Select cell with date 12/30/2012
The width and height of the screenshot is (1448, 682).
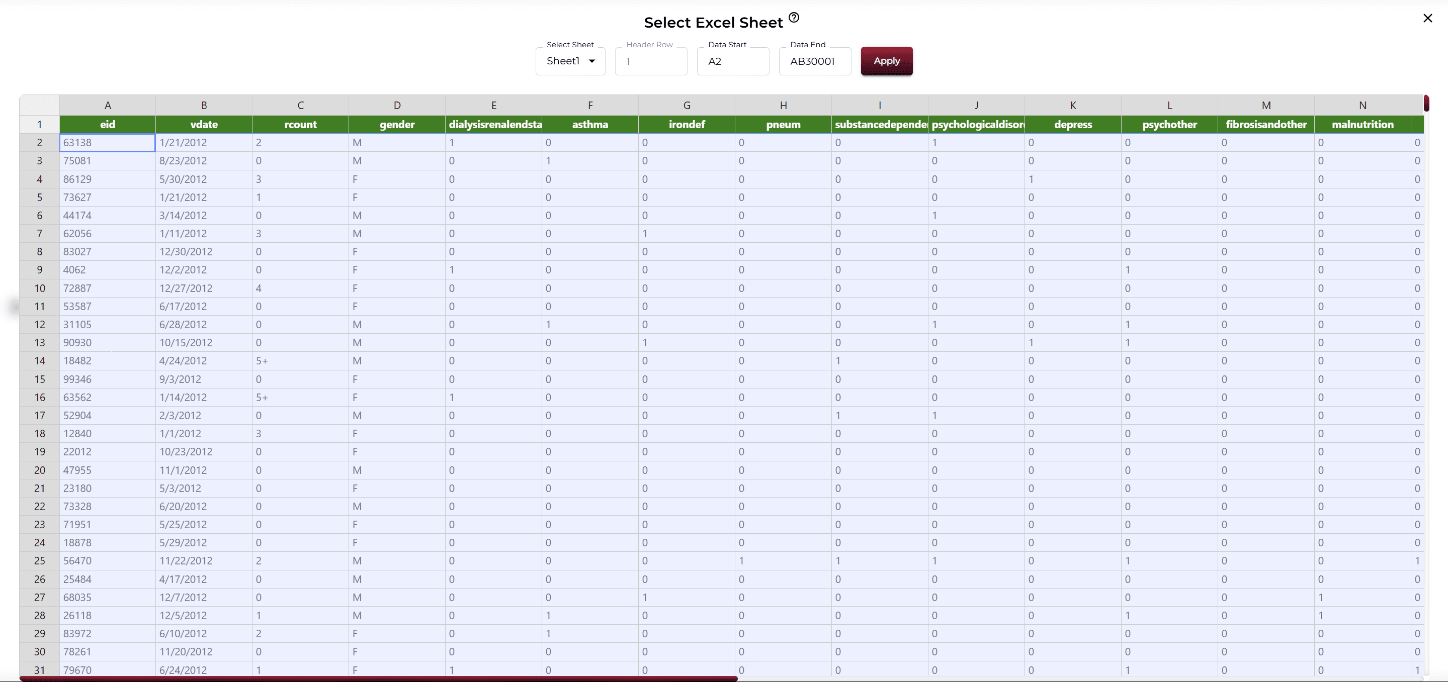pos(204,252)
